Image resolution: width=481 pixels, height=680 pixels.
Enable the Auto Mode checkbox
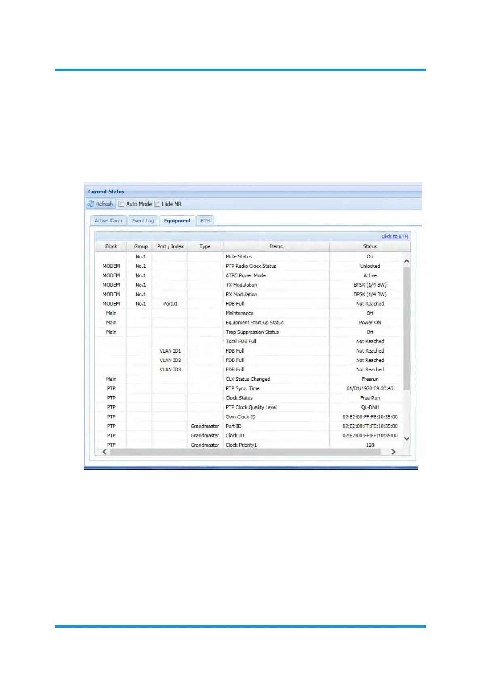coord(121,204)
